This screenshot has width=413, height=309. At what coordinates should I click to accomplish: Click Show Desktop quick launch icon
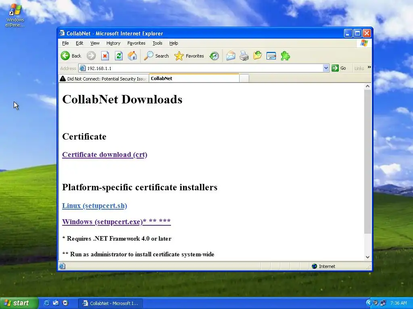(x=56, y=303)
